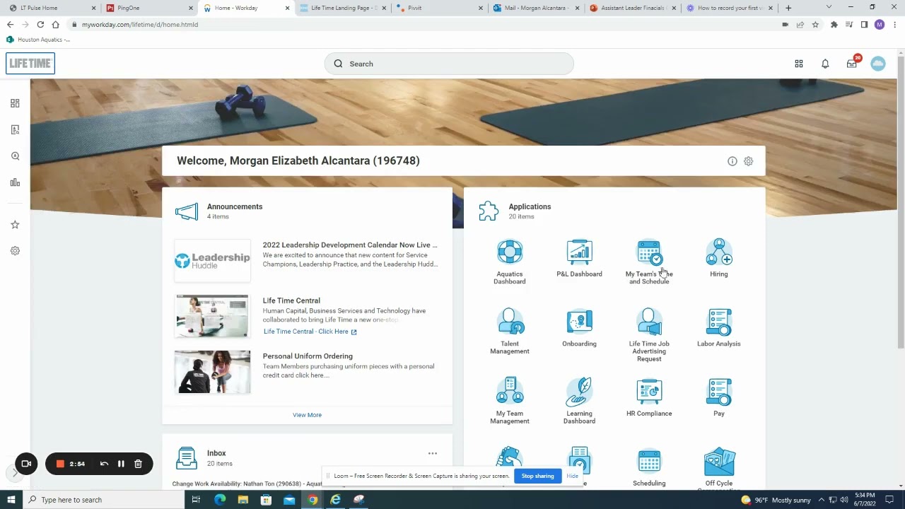This screenshot has height=509, width=905.
Task: Open the Hiring application
Action: [718, 258]
